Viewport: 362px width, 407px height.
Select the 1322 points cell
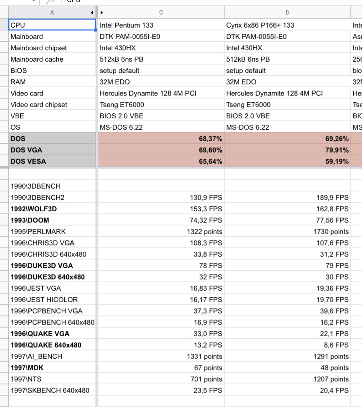tap(161, 231)
